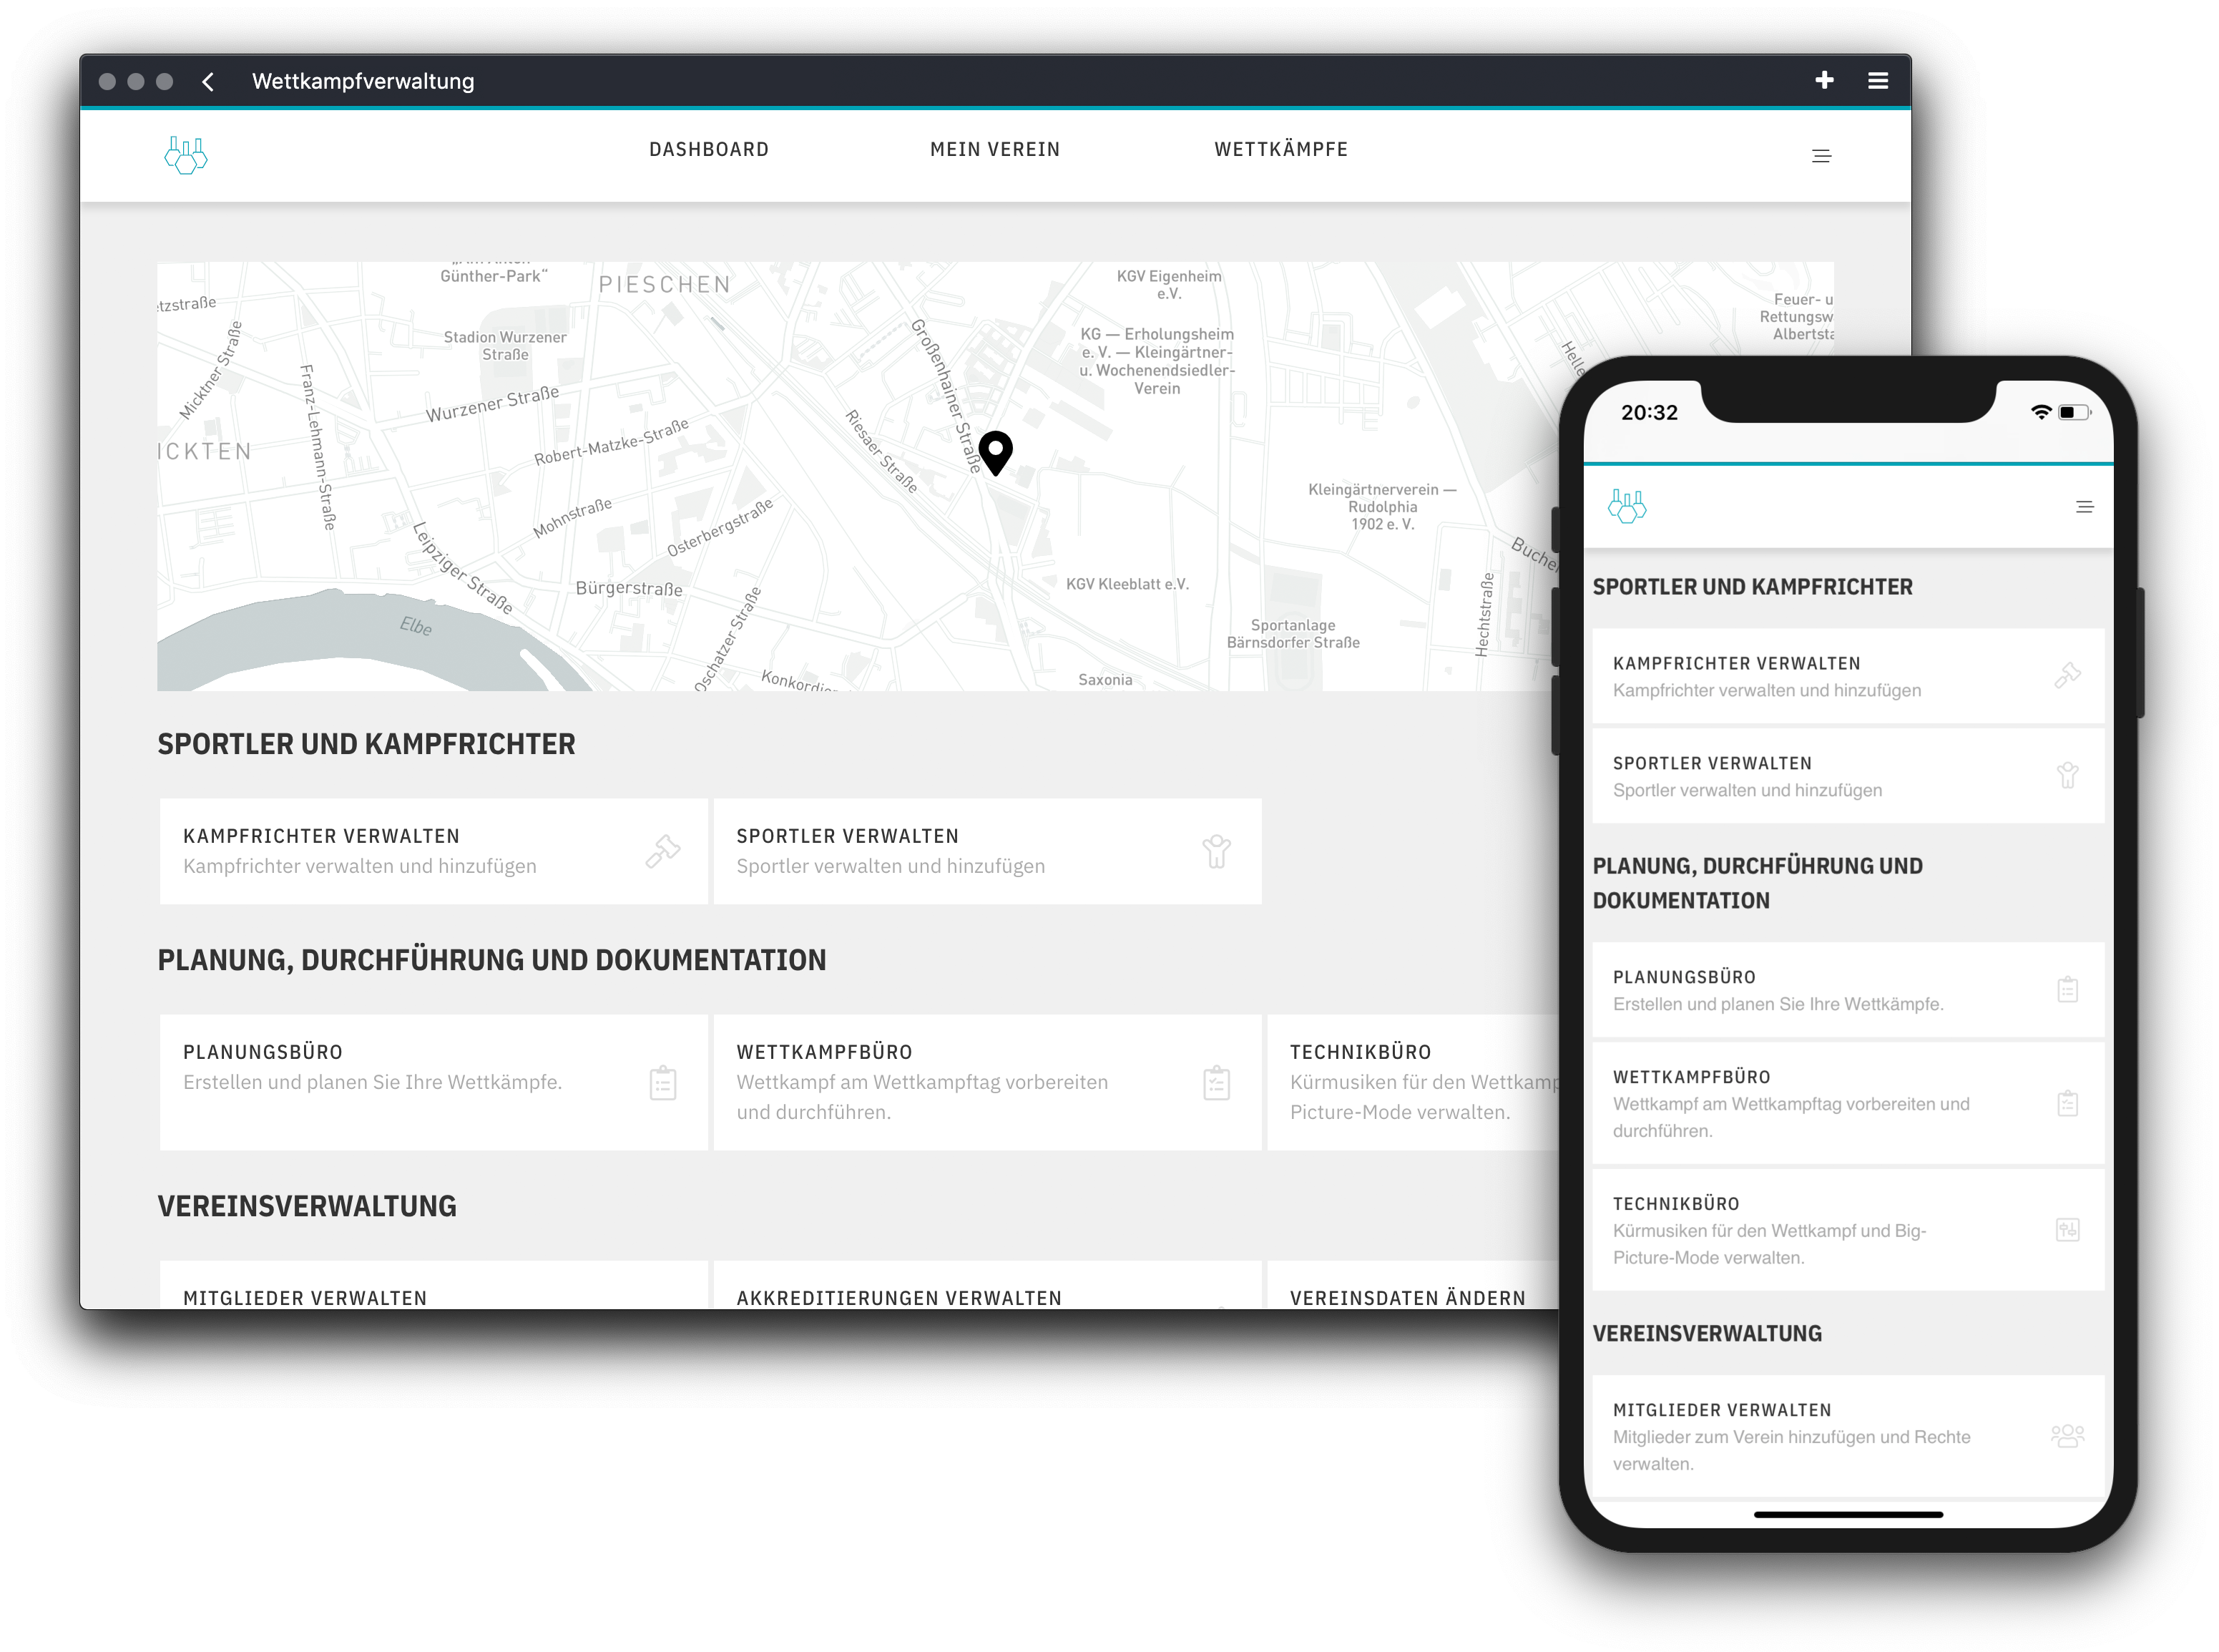The width and height of the screenshot is (2219, 1652).
Task: Open mobile hamburger menu in phone
Action: [x=2084, y=507]
